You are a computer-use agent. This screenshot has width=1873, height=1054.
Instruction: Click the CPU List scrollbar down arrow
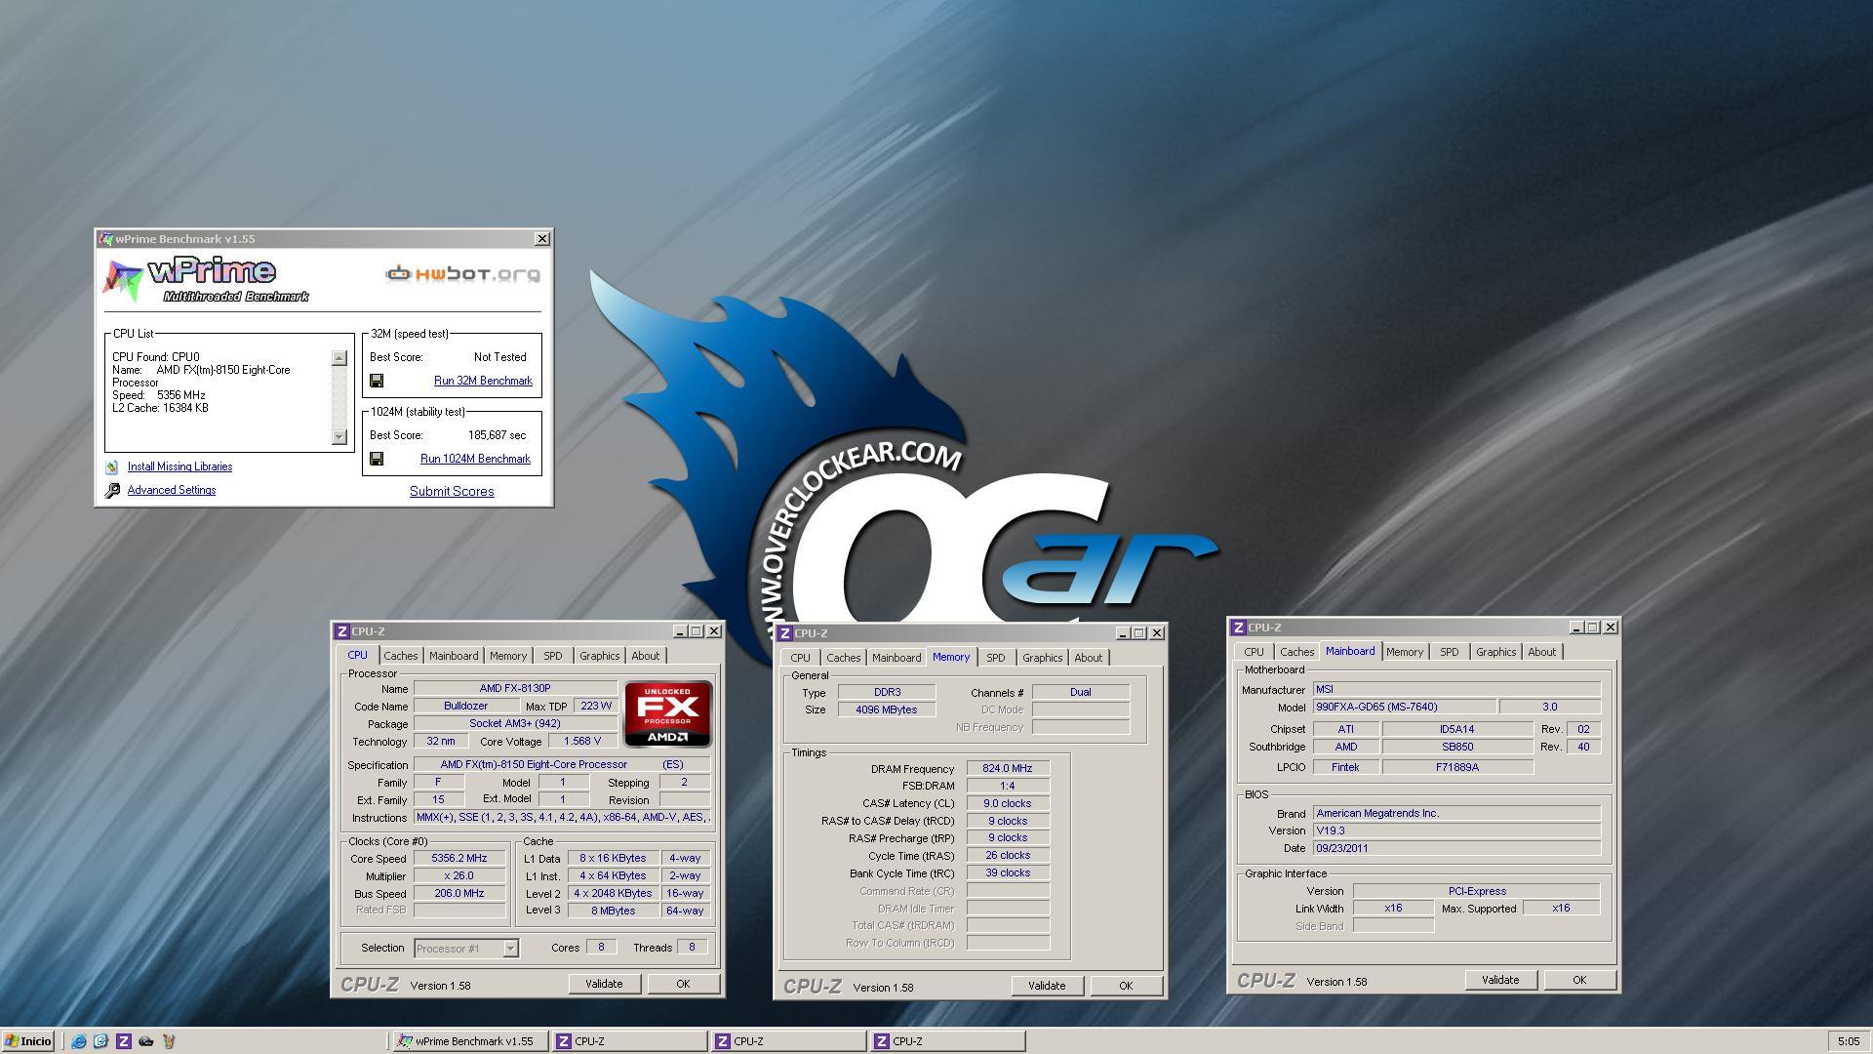click(339, 437)
